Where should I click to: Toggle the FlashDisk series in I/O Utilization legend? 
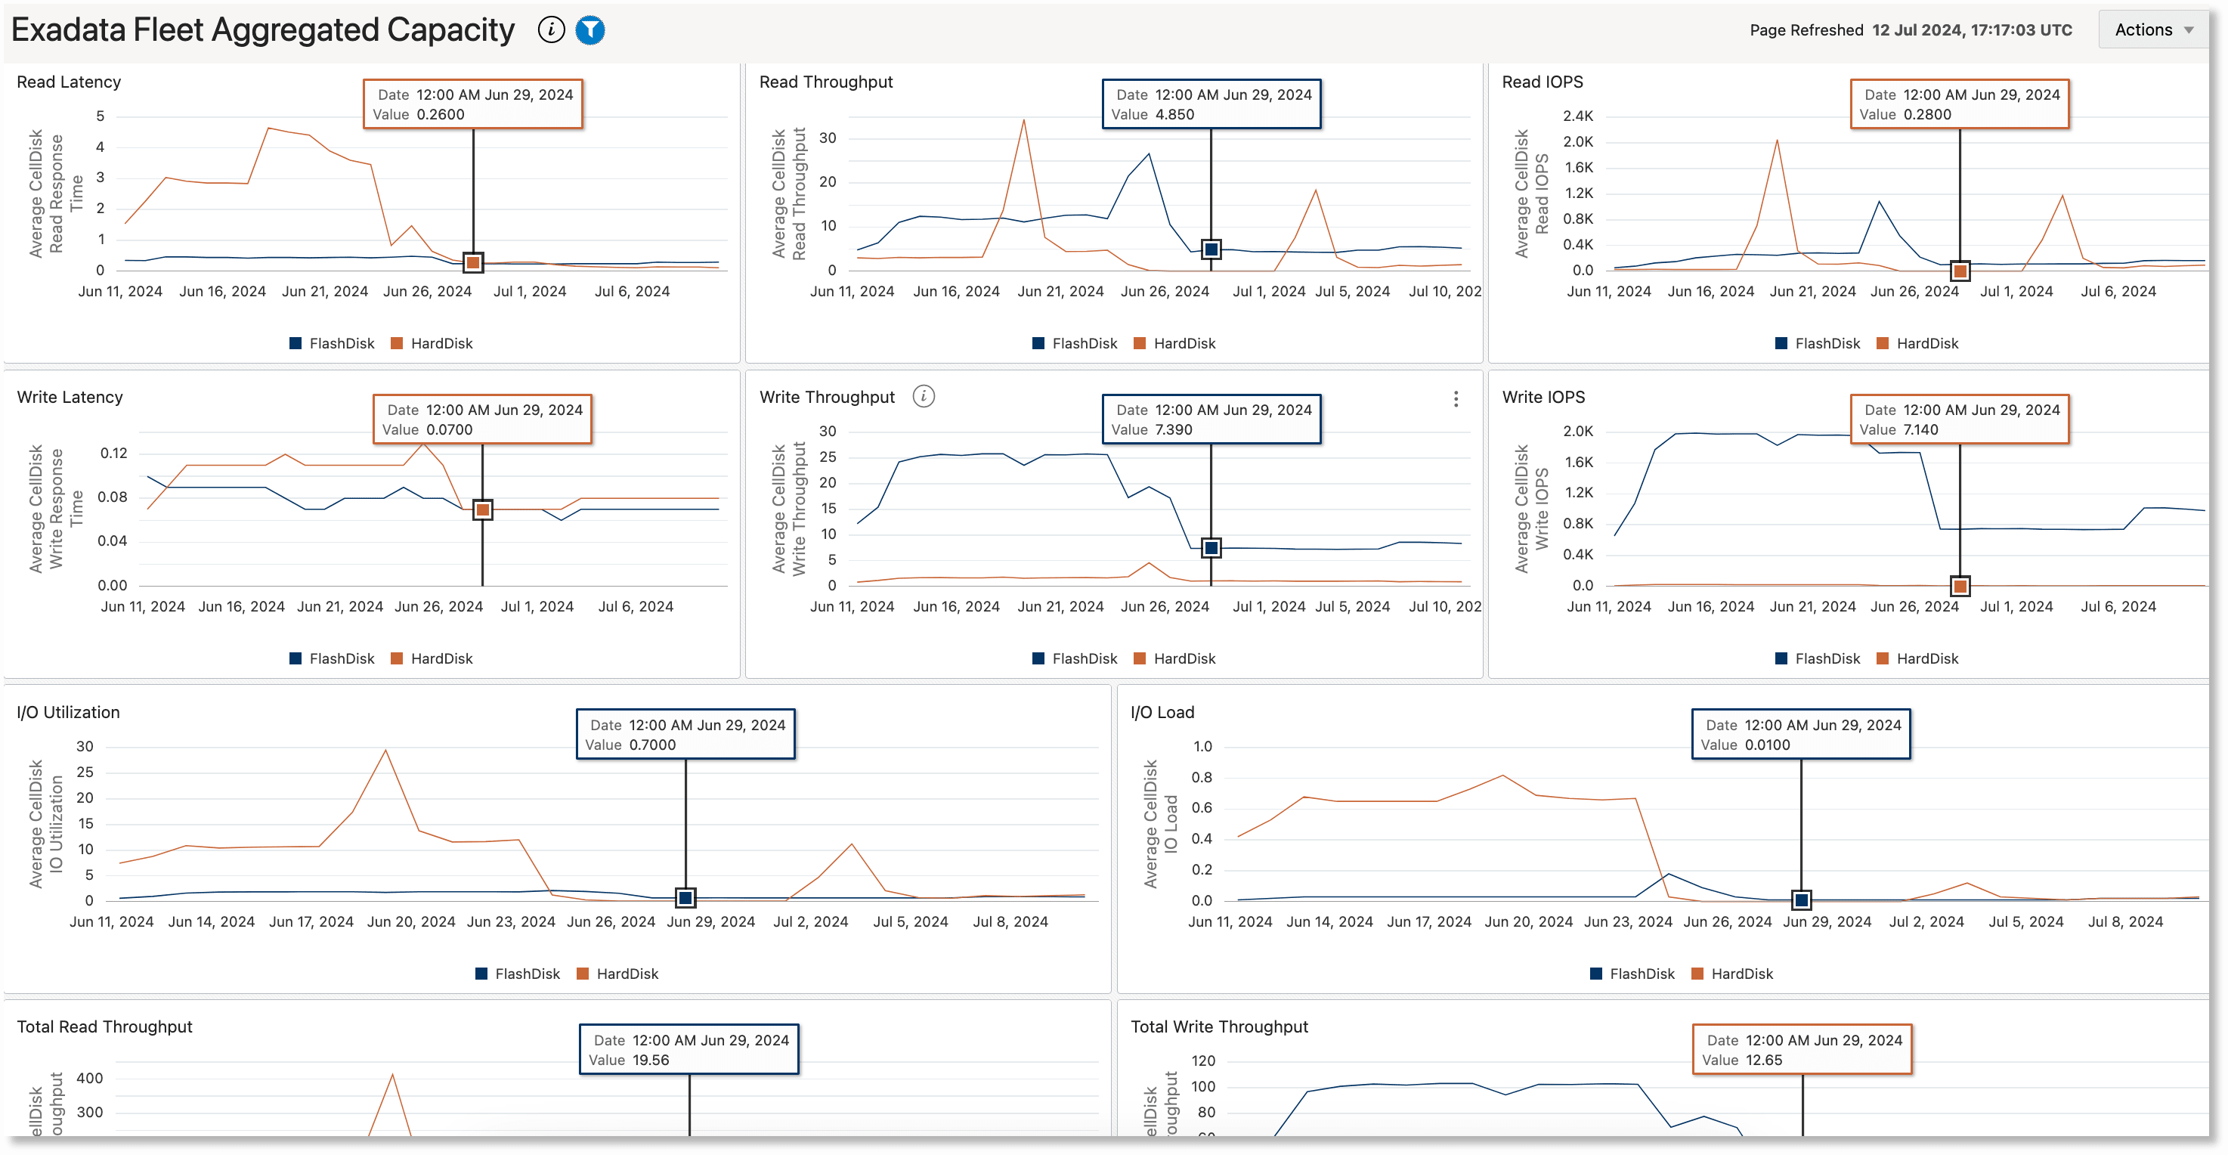(x=481, y=974)
